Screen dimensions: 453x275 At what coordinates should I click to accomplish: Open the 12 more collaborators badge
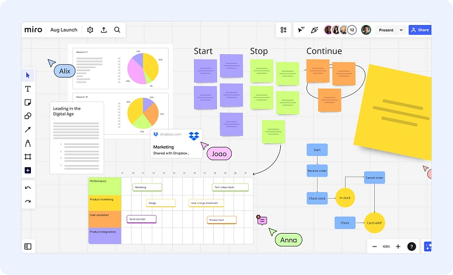pyautogui.click(x=352, y=30)
